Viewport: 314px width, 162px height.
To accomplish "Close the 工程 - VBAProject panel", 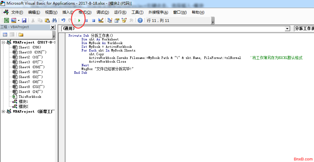I will coord(53,27).
